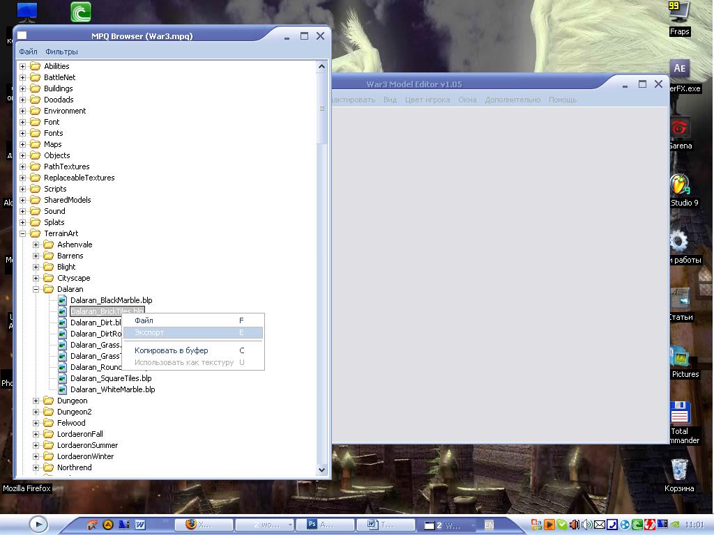Screen dimensions: 714x535
Task: Click the volume speaker tray icon
Action: coord(587,525)
